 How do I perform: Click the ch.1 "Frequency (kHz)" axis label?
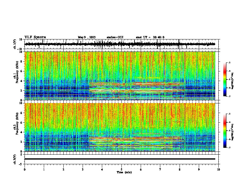tap(17, 72)
